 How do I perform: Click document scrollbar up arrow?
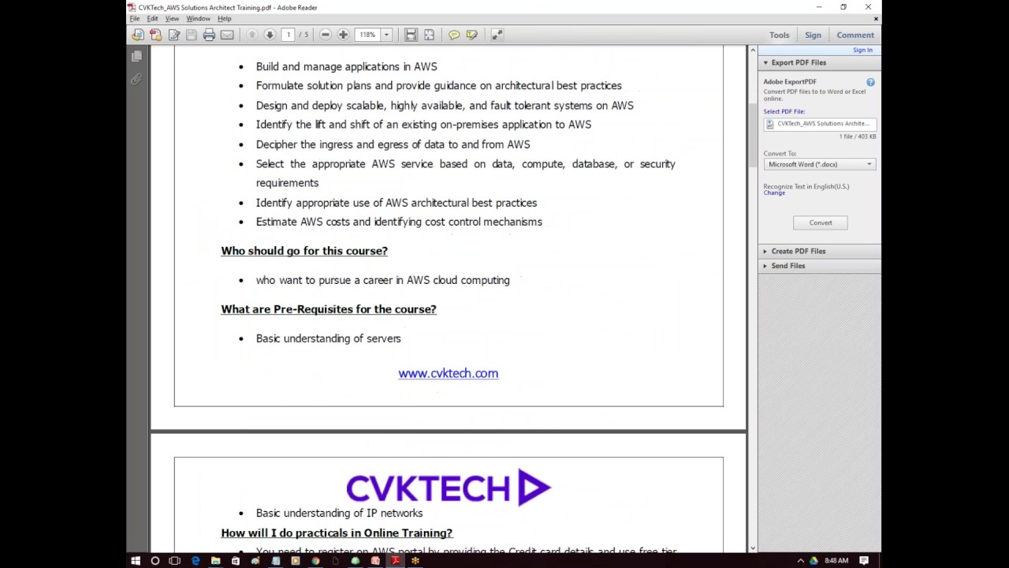coord(753,50)
